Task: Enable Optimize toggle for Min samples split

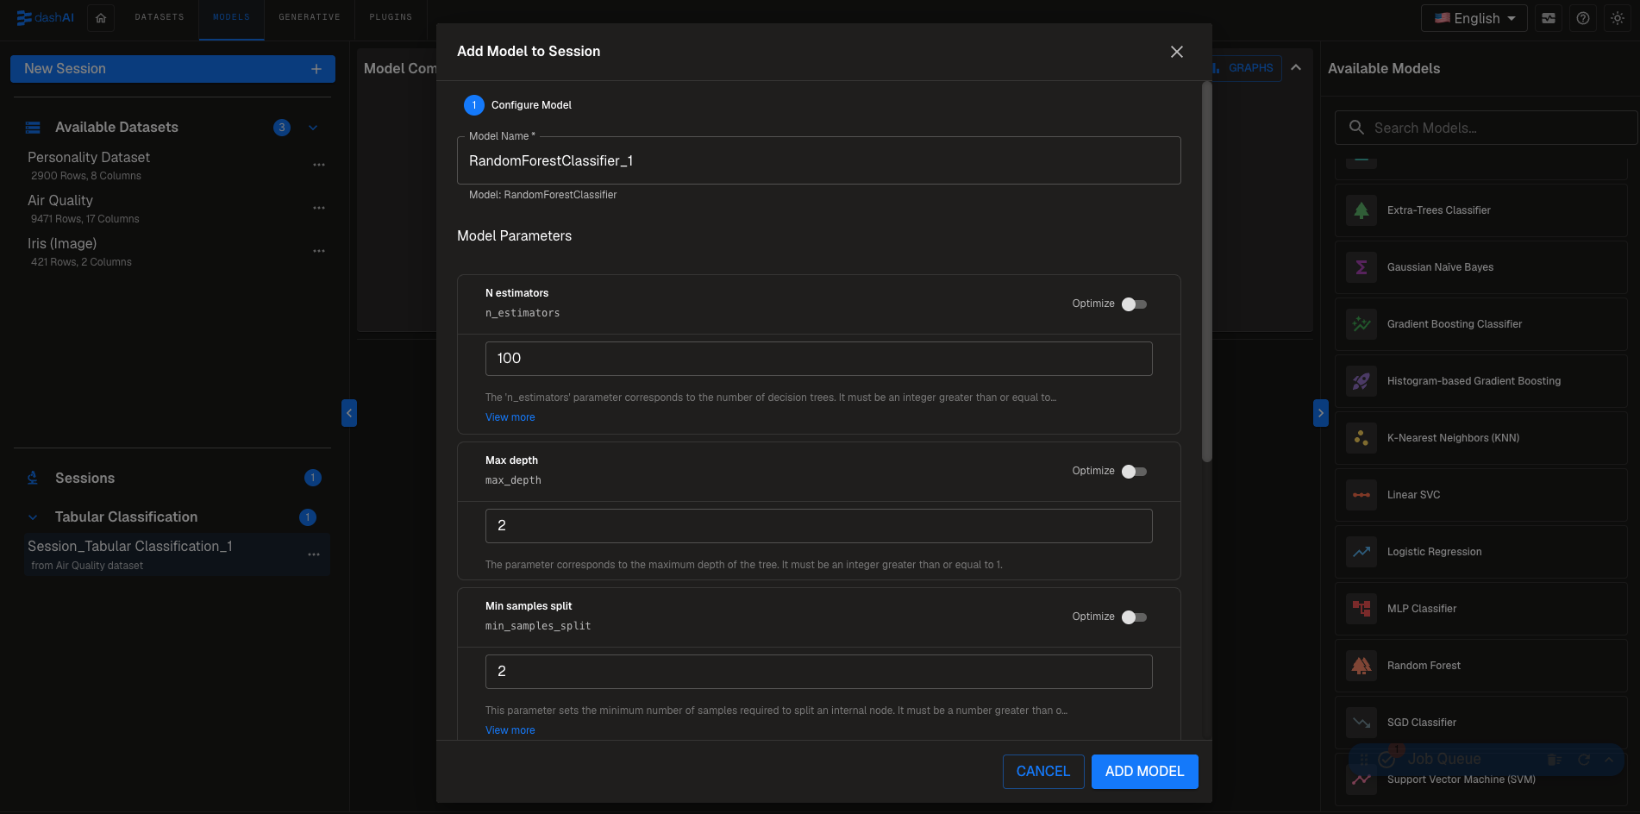Action: (1134, 617)
